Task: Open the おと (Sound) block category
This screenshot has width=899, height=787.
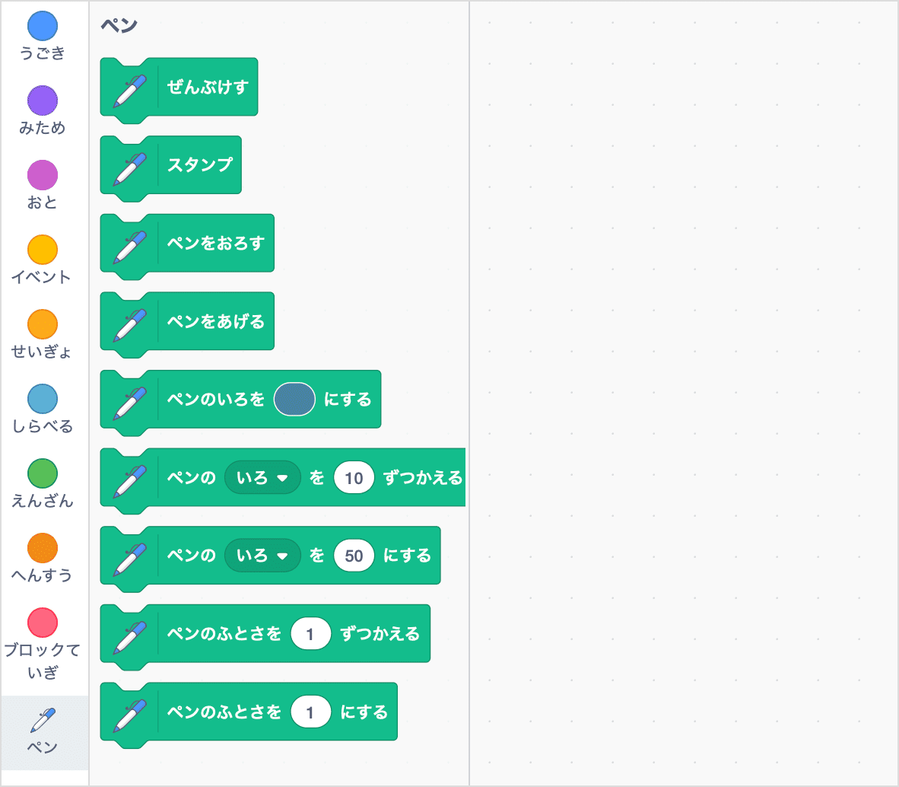Action: [43, 177]
